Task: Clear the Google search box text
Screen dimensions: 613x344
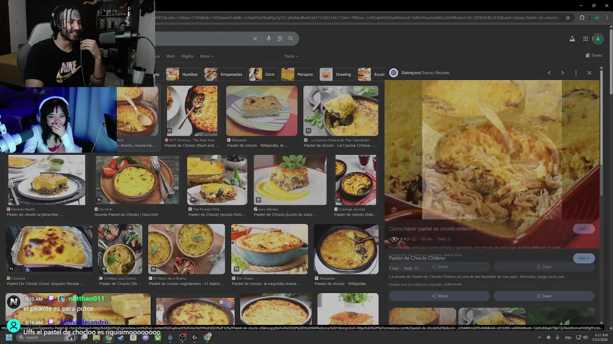Action: pyautogui.click(x=255, y=39)
